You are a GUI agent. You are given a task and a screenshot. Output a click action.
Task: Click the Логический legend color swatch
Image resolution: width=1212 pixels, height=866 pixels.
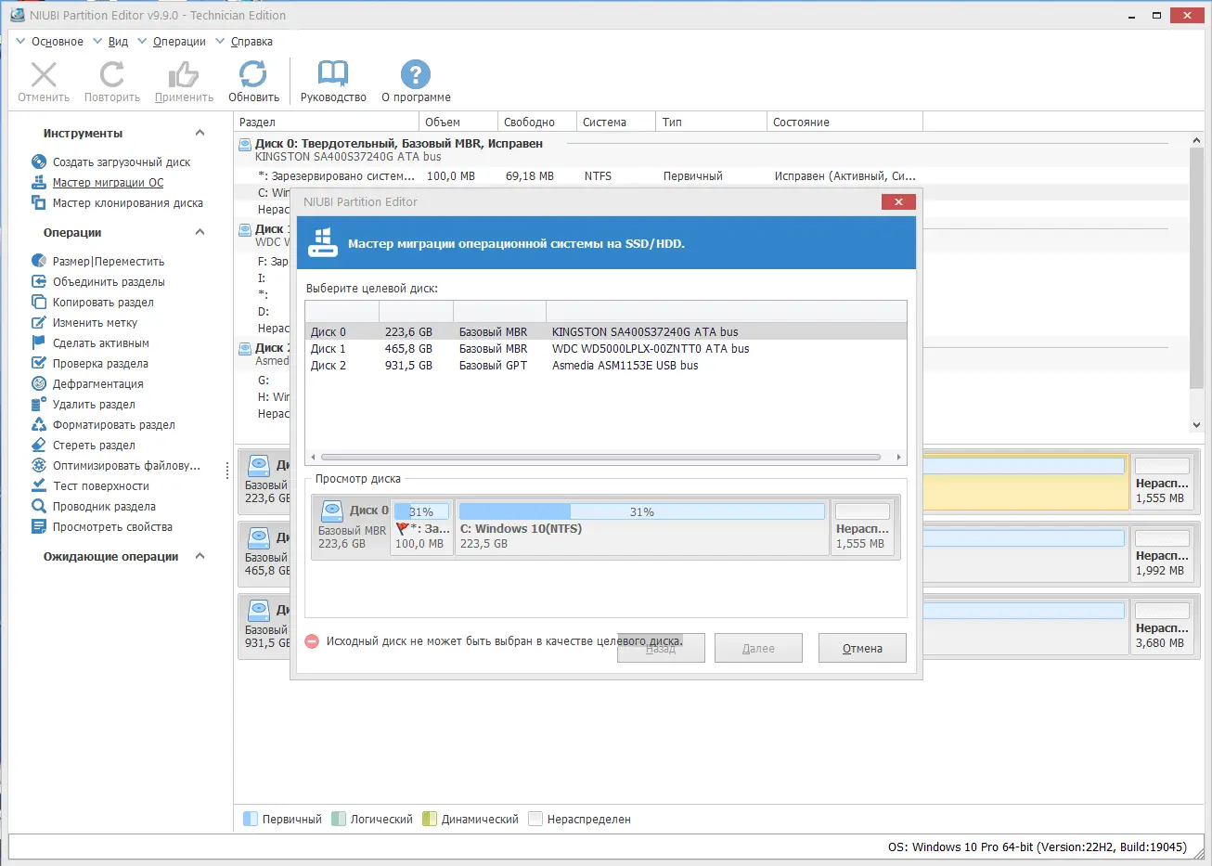point(339,819)
